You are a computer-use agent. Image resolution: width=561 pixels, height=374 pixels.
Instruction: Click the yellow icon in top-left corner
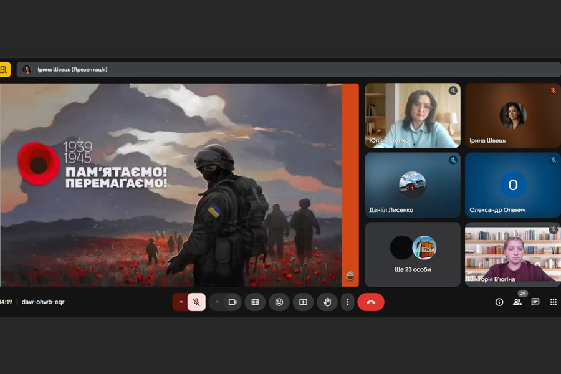(x=4, y=69)
